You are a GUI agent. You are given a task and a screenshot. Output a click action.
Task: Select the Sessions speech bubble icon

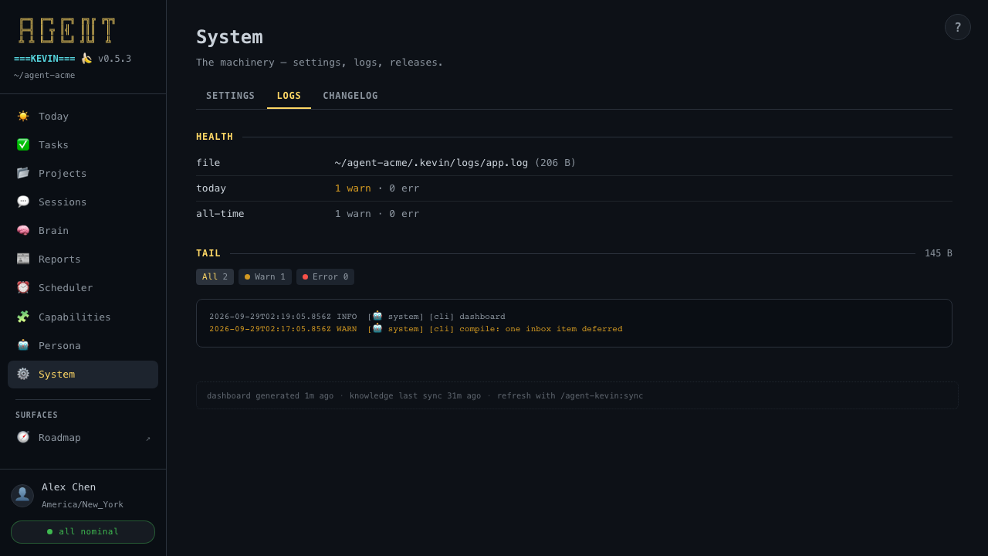click(23, 202)
